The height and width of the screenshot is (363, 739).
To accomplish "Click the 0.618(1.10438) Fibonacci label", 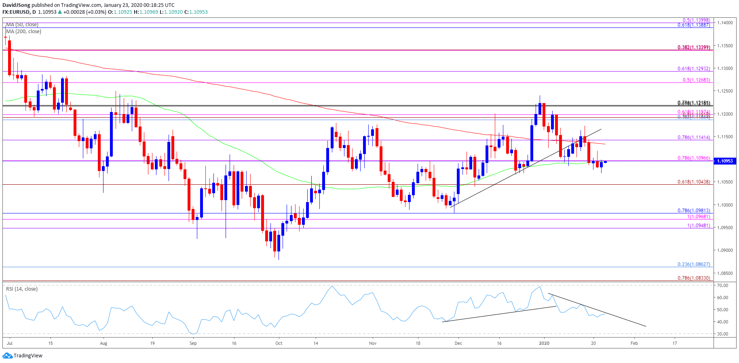I will 694,182.
